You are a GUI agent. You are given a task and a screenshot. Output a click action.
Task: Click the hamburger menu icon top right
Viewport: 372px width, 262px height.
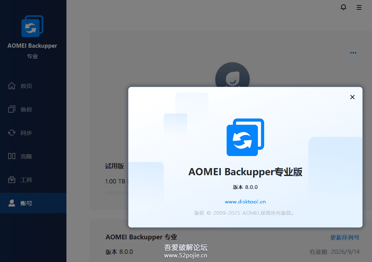pos(359,7)
